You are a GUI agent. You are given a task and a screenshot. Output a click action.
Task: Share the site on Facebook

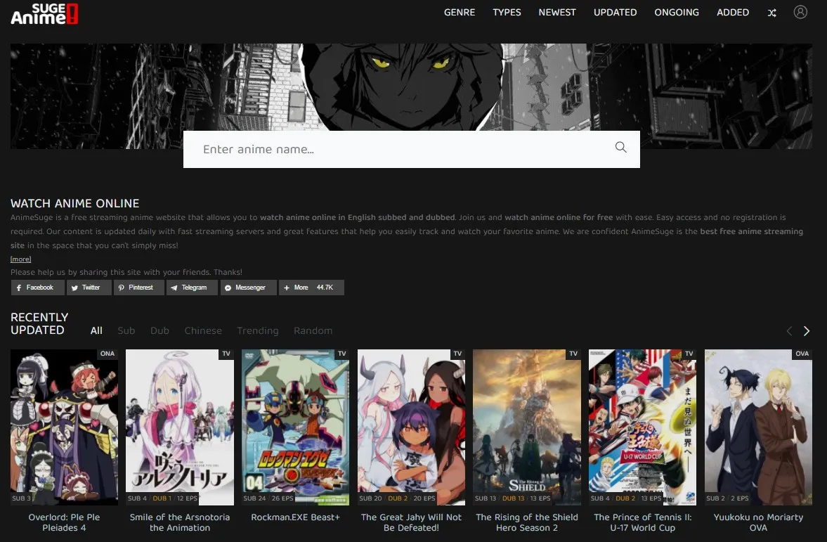coord(37,288)
